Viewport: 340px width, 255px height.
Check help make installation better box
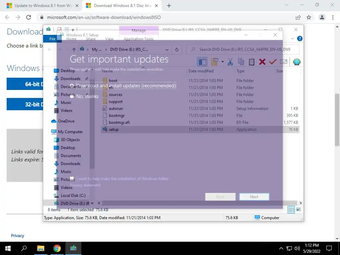pyautogui.click(x=72, y=179)
